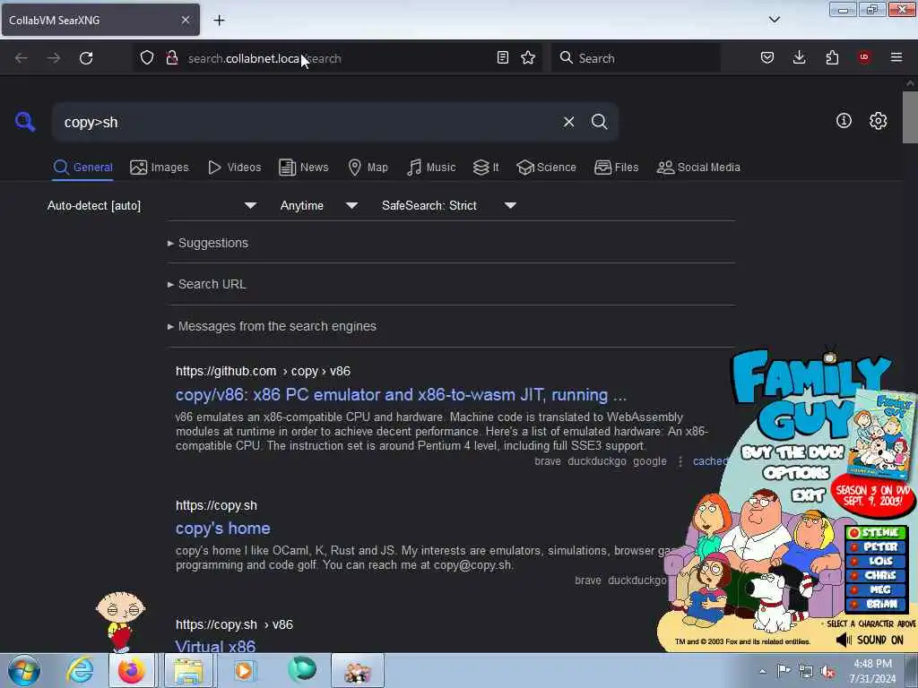Select LOIS character button
This screenshot has width=918, height=688.
876,561
